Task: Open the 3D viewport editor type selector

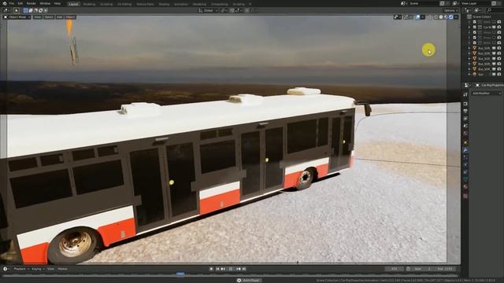Action: 6,10
